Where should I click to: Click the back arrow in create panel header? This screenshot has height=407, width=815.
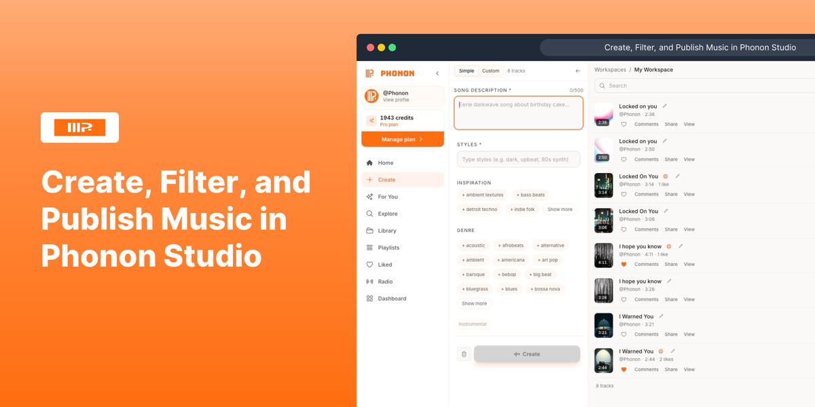[578, 71]
